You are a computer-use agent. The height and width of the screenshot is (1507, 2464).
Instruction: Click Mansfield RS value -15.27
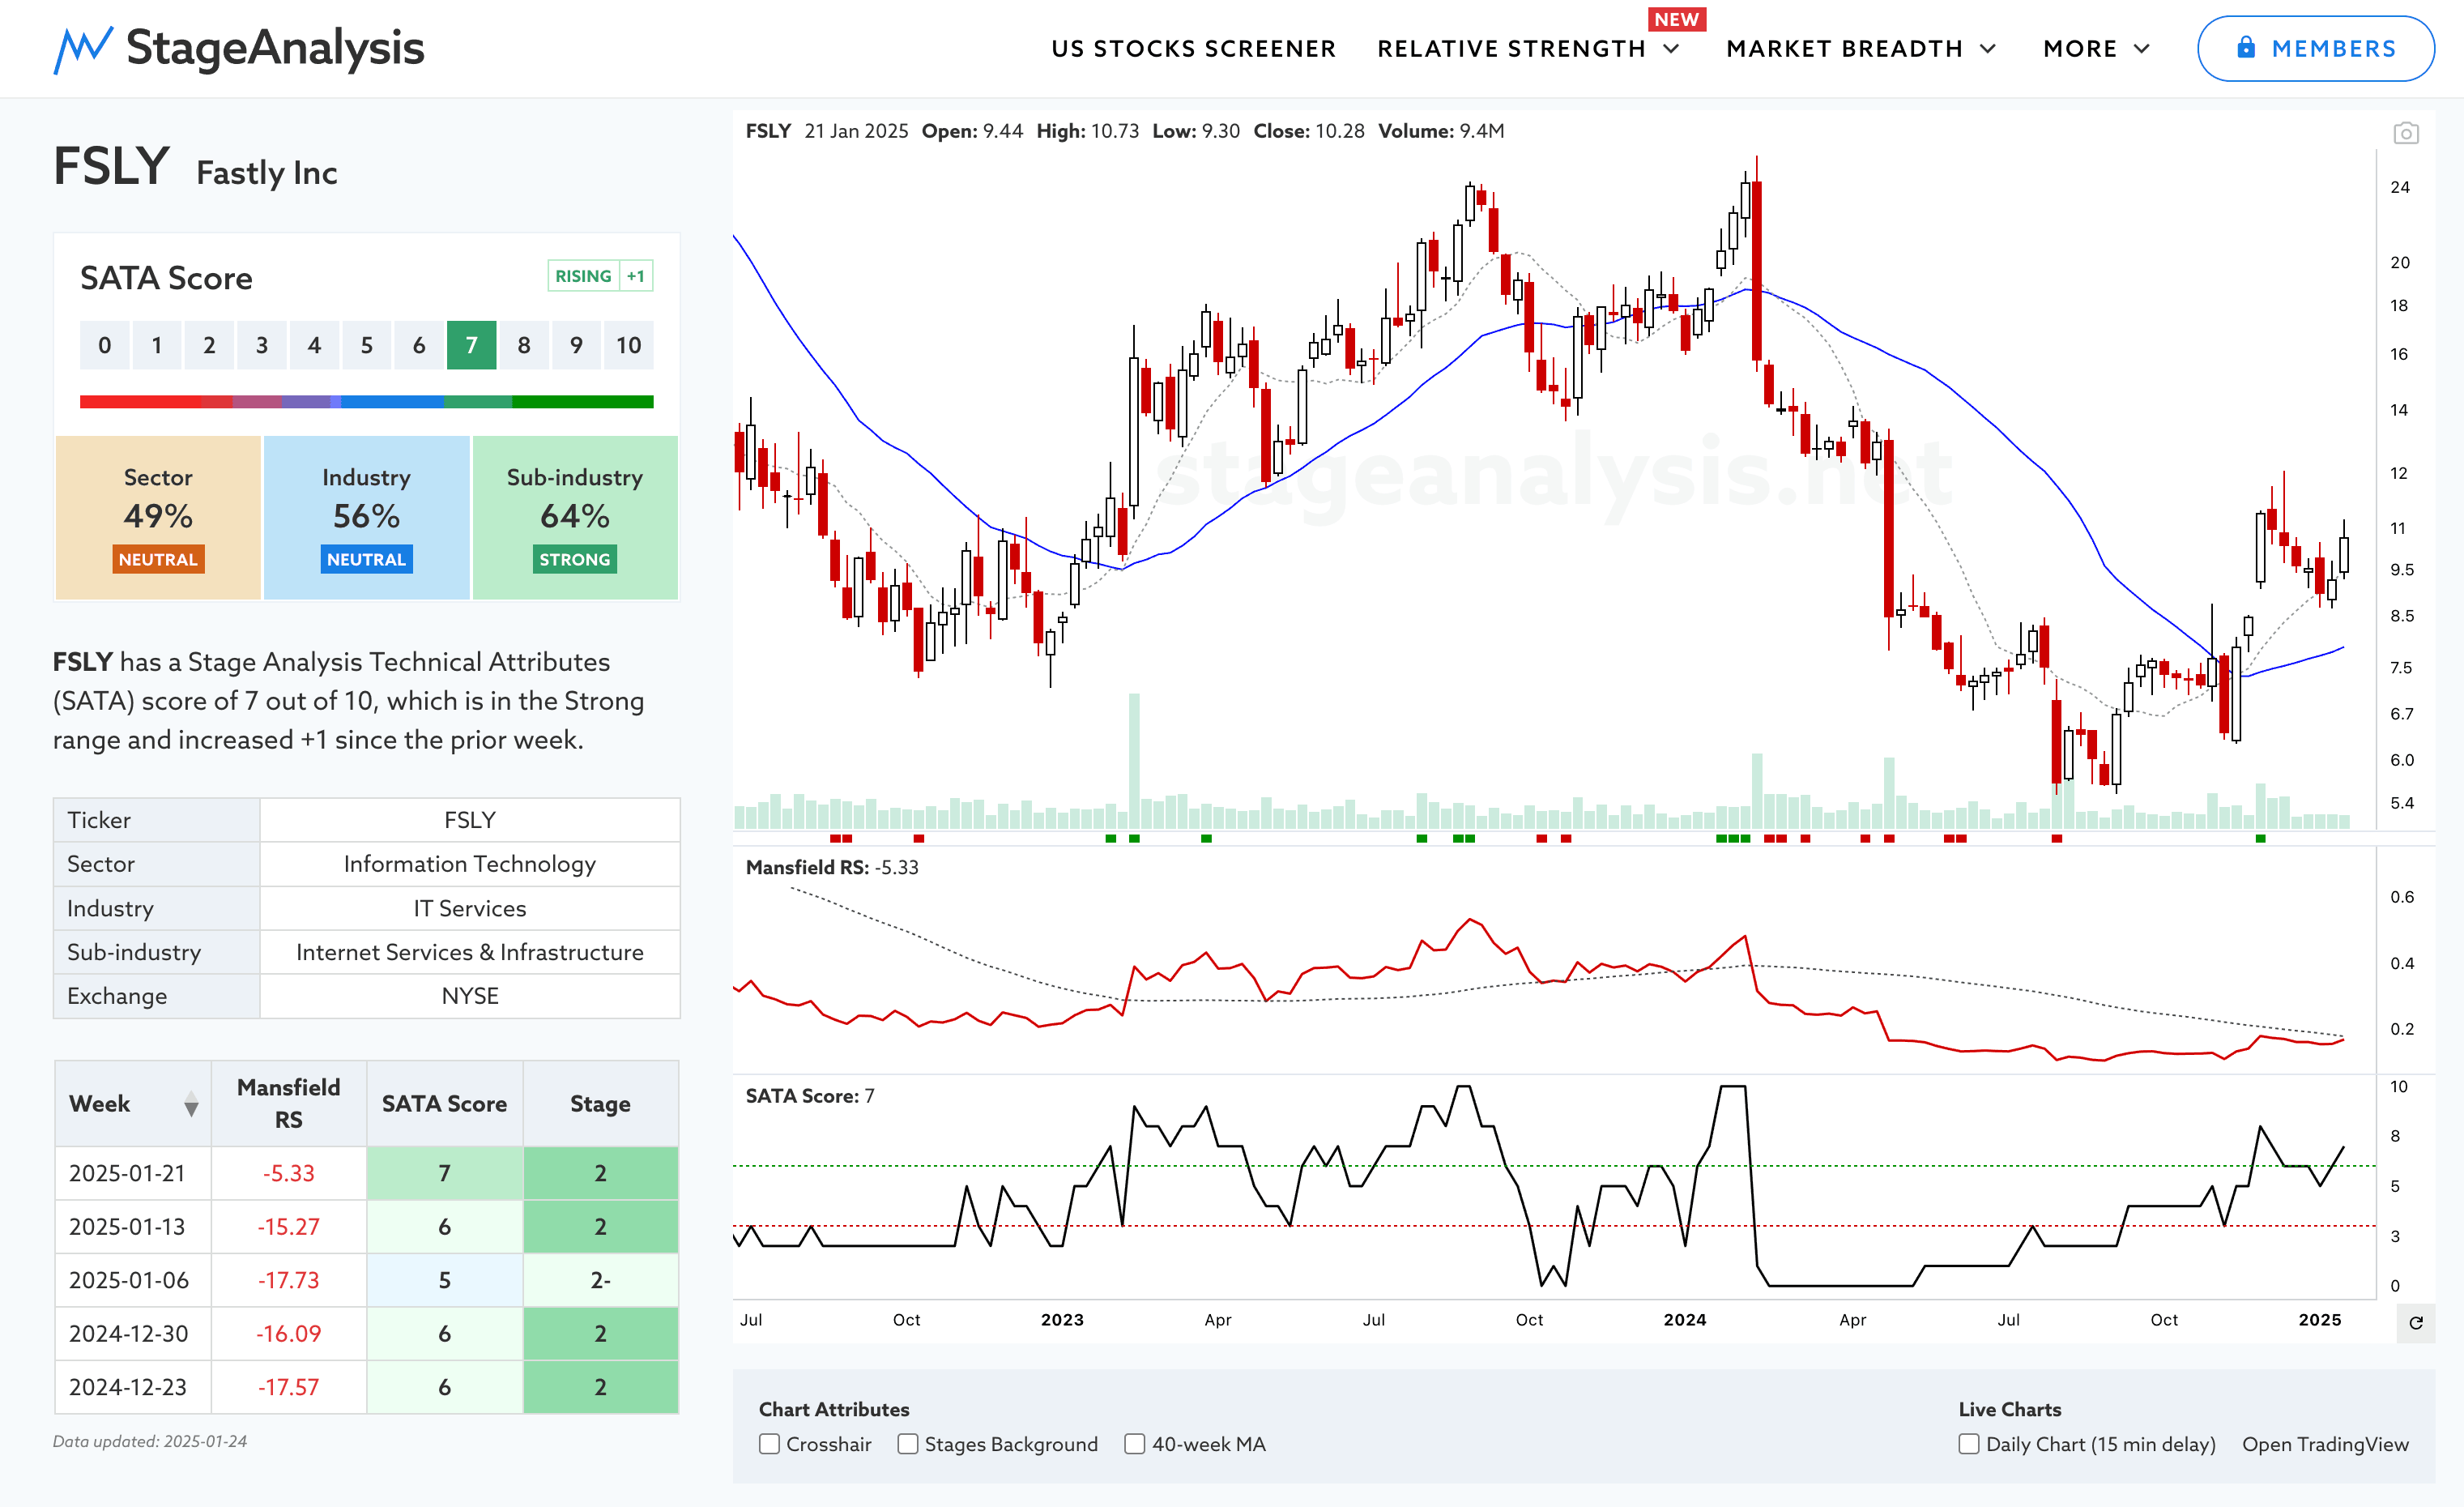(288, 1227)
